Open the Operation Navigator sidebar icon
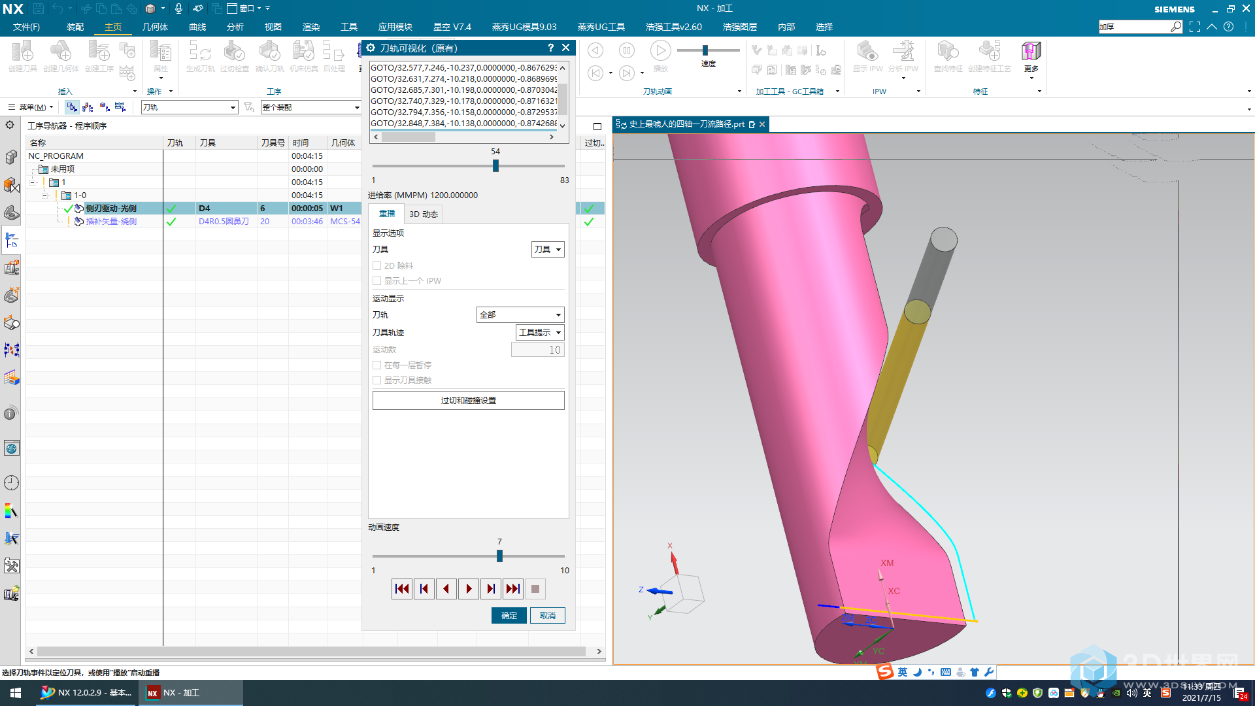1255x706 pixels. (x=12, y=240)
